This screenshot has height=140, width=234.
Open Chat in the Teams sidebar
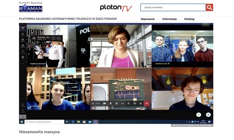23,28
